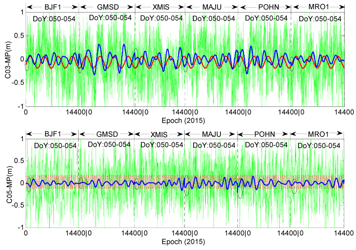The width and height of the screenshot is (356, 250).
Task: Select the GMSD station label in the C03-MP plot
Action: [107, 7]
